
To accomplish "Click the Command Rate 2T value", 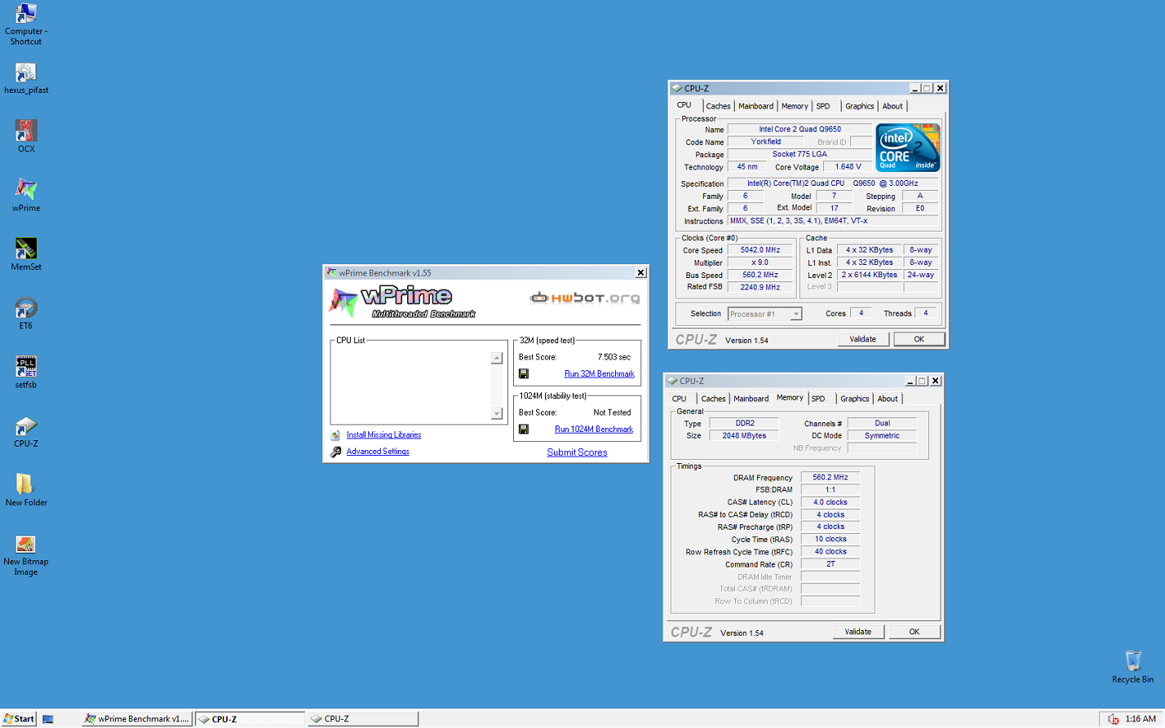I will 830,564.
